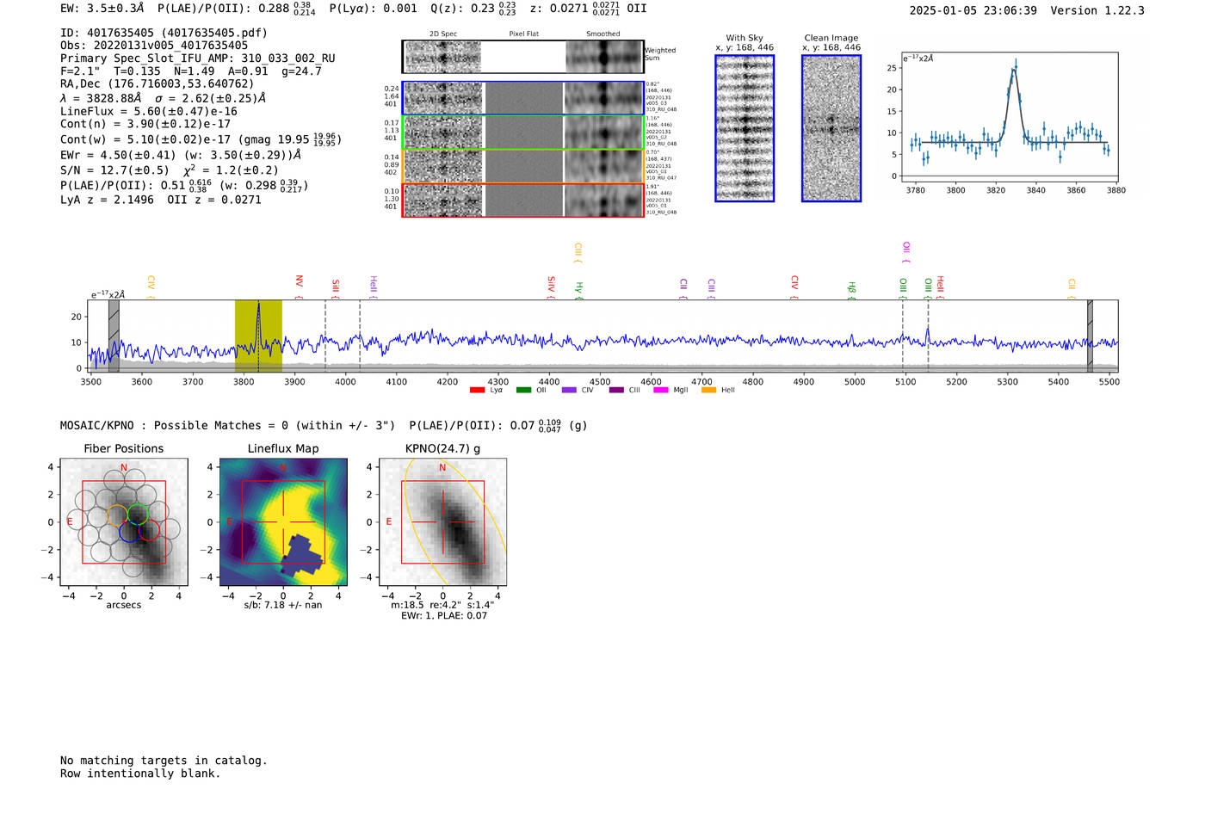Click the red HeII marker near 5150
Image resolution: width=1205 pixels, height=820 pixels.
(x=940, y=287)
